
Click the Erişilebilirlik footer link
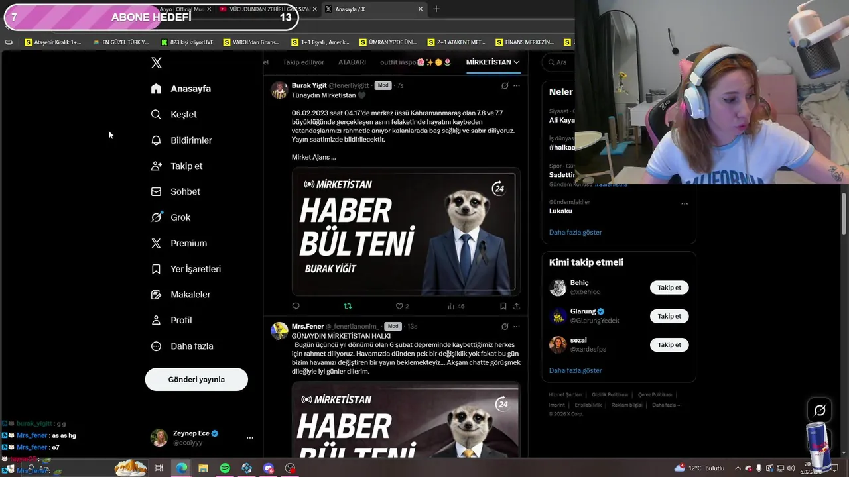click(588, 405)
